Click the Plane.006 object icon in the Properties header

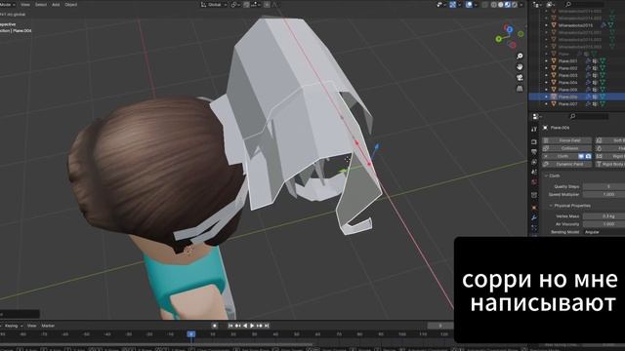pos(545,128)
